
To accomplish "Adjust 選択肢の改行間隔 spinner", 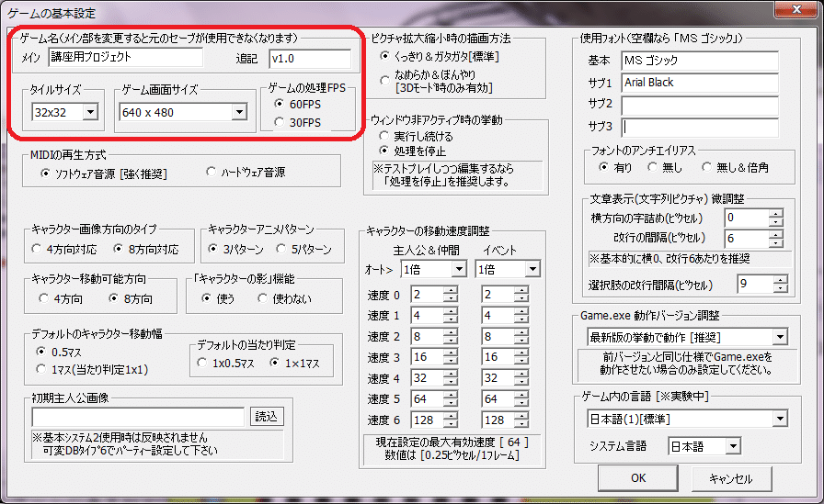I will tap(781, 284).
